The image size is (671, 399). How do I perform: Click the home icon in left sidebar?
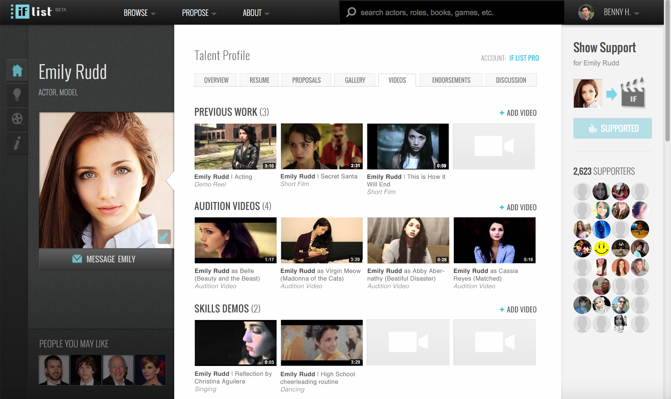point(17,71)
